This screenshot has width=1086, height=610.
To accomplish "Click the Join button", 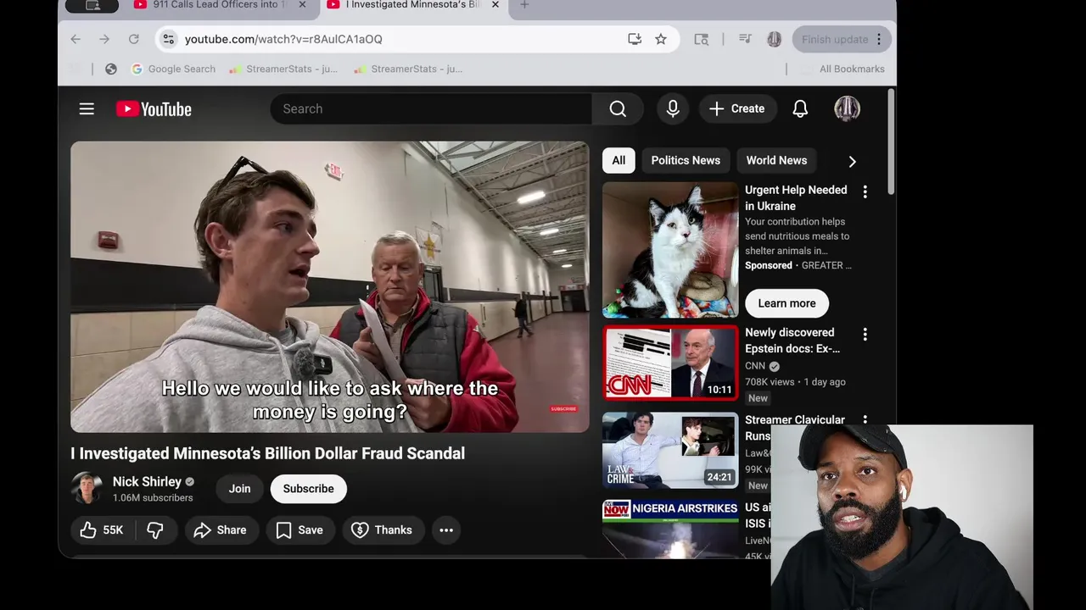I will pyautogui.click(x=239, y=488).
